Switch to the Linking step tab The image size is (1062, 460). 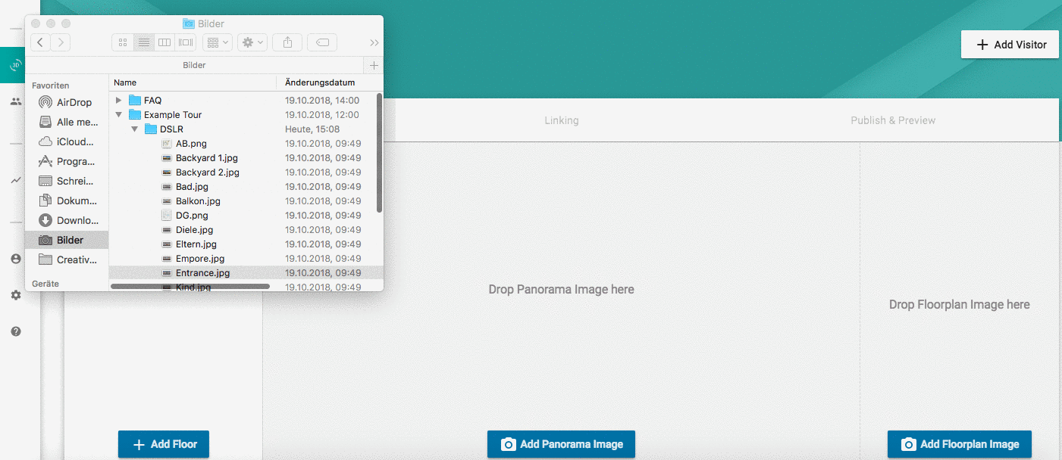pyautogui.click(x=562, y=120)
